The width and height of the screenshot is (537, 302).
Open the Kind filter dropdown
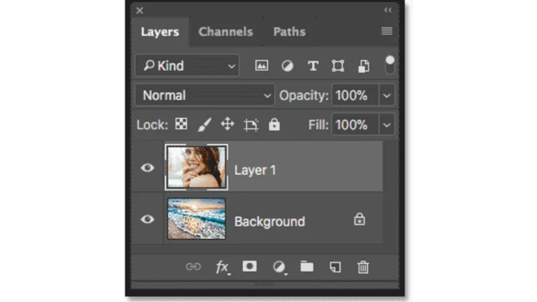coord(187,65)
